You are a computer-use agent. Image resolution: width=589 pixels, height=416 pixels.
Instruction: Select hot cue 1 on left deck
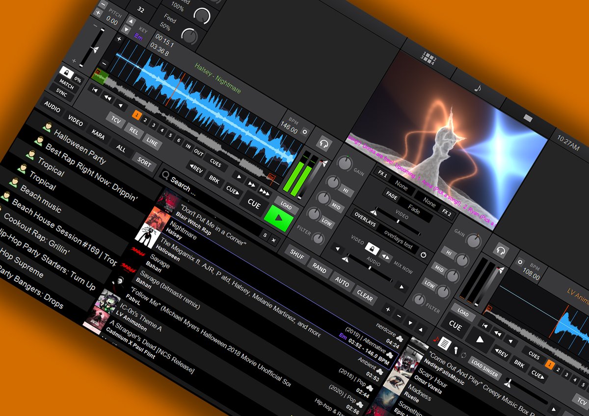[137, 116]
